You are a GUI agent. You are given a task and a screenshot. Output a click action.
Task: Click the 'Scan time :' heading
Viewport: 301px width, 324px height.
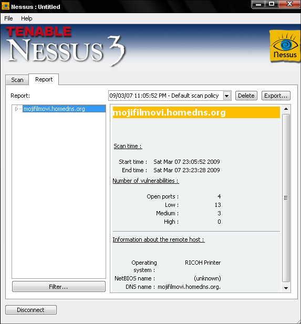tap(128, 146)
